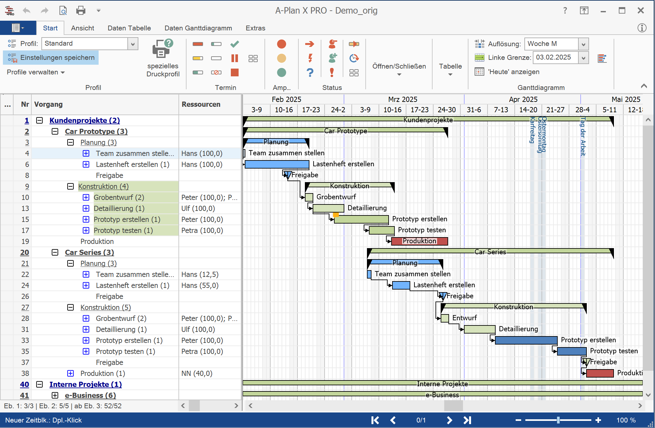
Task: Open the Profil dropdown showing Standard
Action: click(x=133, y=44)
